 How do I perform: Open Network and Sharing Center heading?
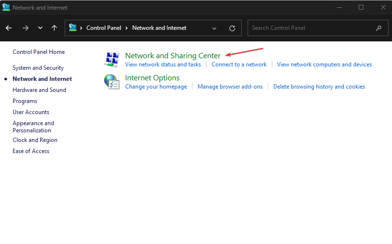pos(172,56)
